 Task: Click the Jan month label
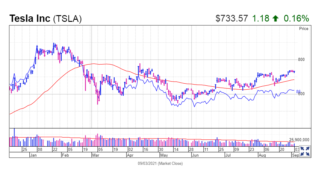(33, 155)
